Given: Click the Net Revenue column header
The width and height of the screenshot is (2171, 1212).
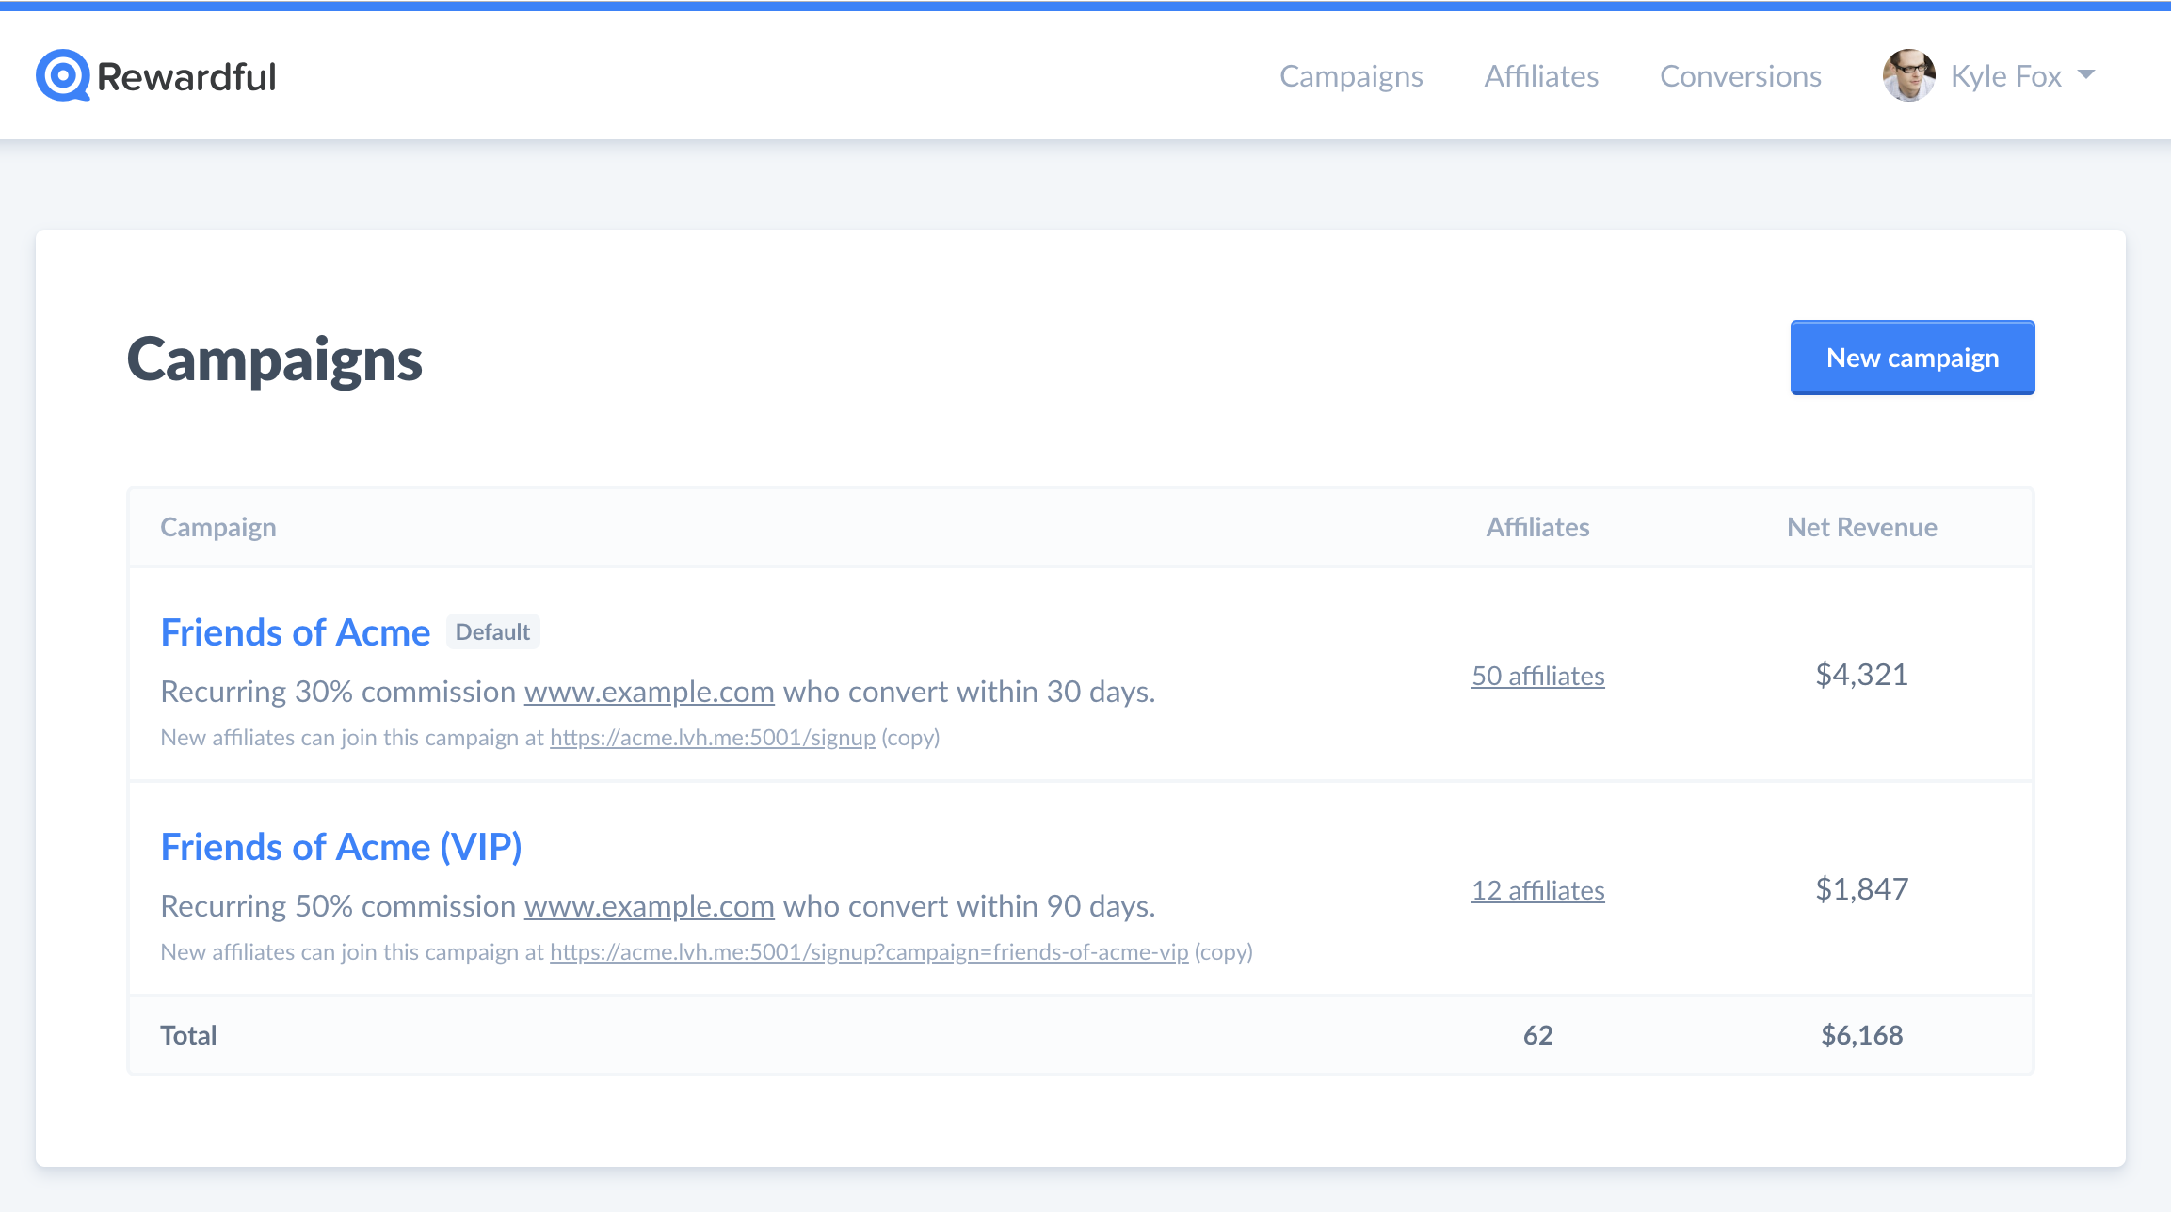Looking at the screenshot, I should (1861, 527).
